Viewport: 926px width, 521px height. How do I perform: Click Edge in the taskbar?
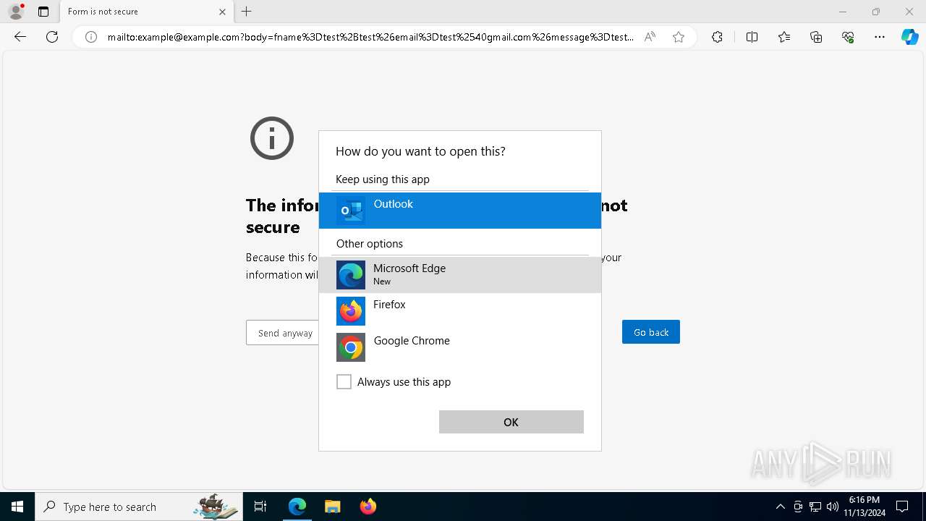tap(297, 507)
